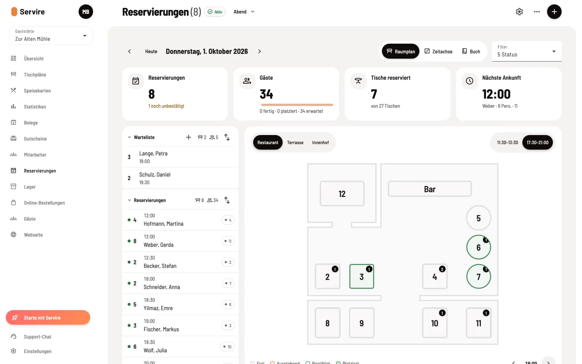Screen dimensions: 582x364
Task: Open the three-dots more menu
Action: click(537, 12)
